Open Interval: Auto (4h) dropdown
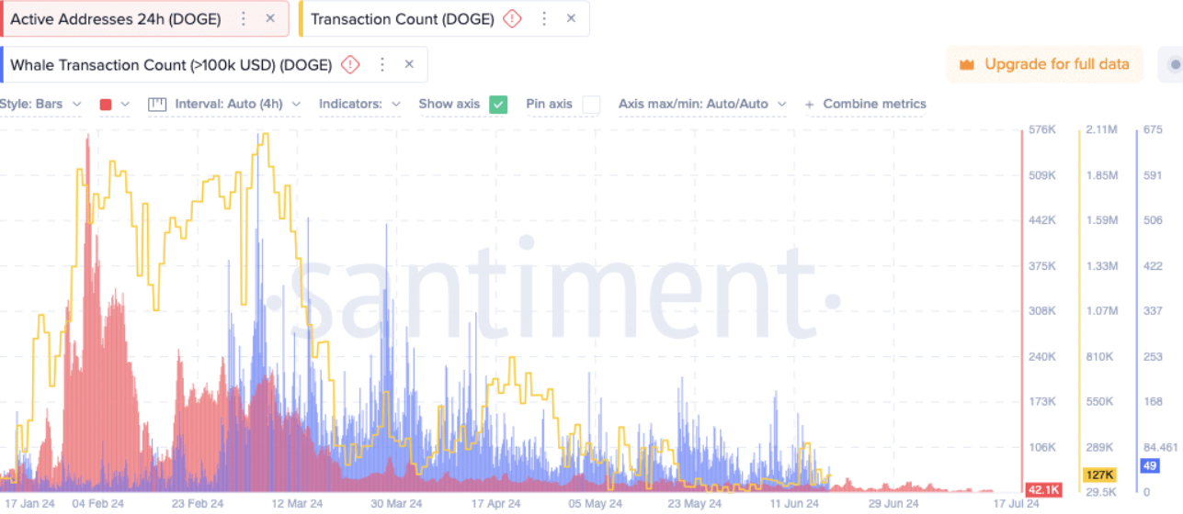 pyautogui.click(x=238, y=104)
